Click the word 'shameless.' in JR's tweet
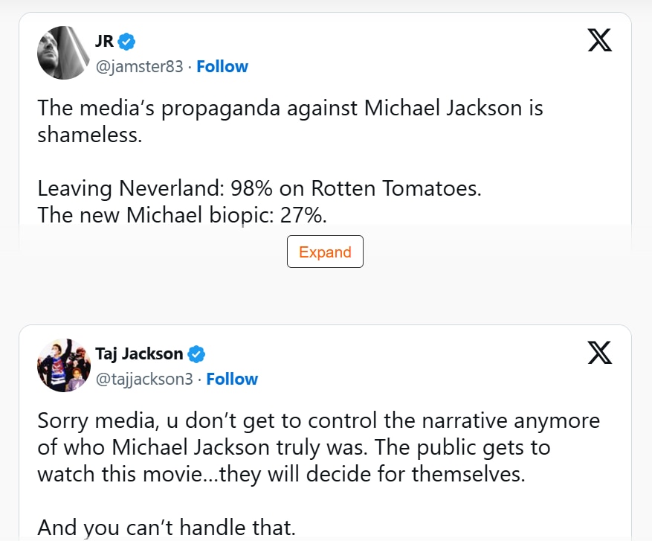Screen dimensions: 652x541 point(90,135)
